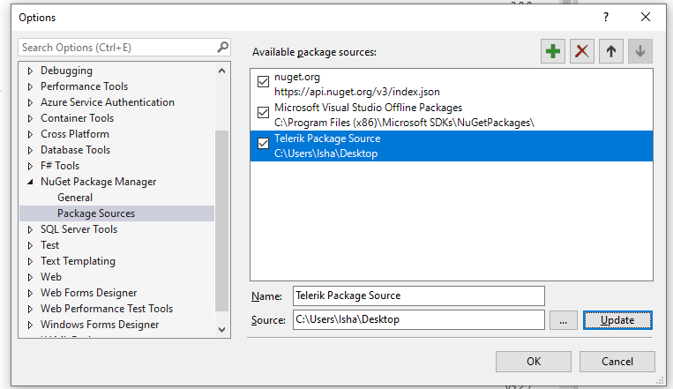
Task: Expand the Debugging options node
Action: pos(30,71)
